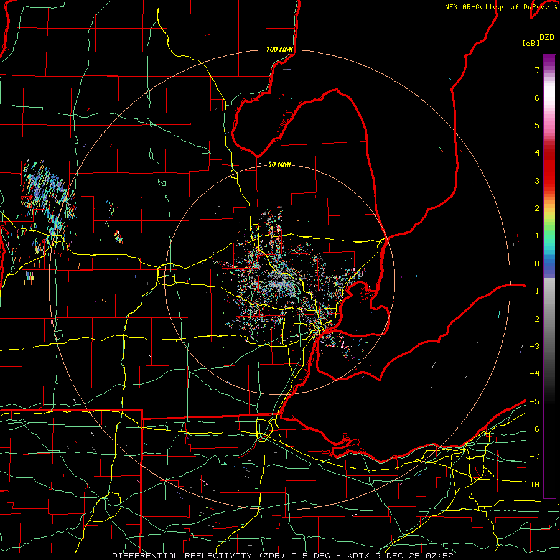Click the '0' scale value
The image size is (560, 560).
pyautogui.click(x=537, y=264)
